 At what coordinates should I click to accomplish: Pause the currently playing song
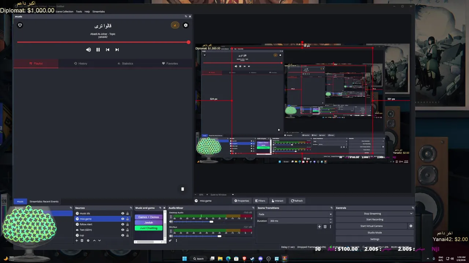(98, 50)
